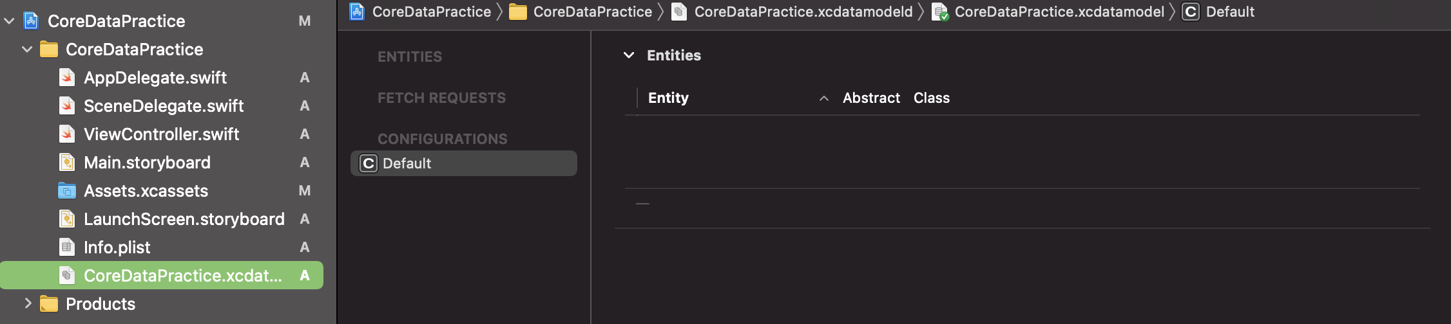Select ViewController.swift in the navigator

pos(161,134)
